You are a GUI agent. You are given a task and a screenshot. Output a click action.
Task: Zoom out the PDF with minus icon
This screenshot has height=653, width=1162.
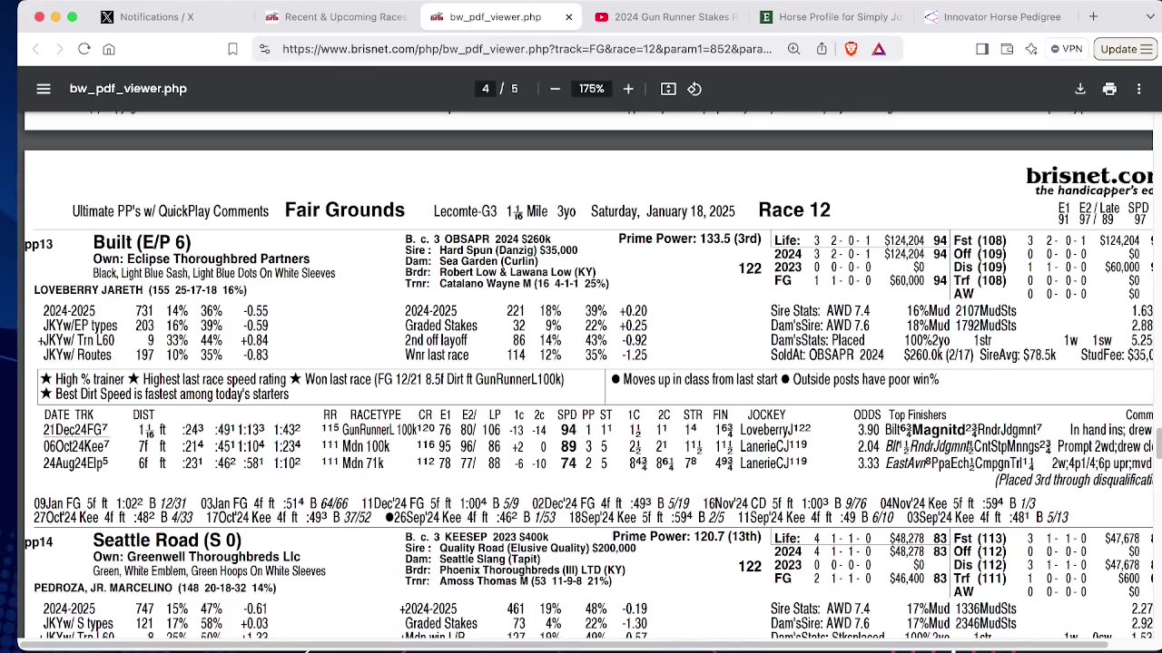pos(555,89)
